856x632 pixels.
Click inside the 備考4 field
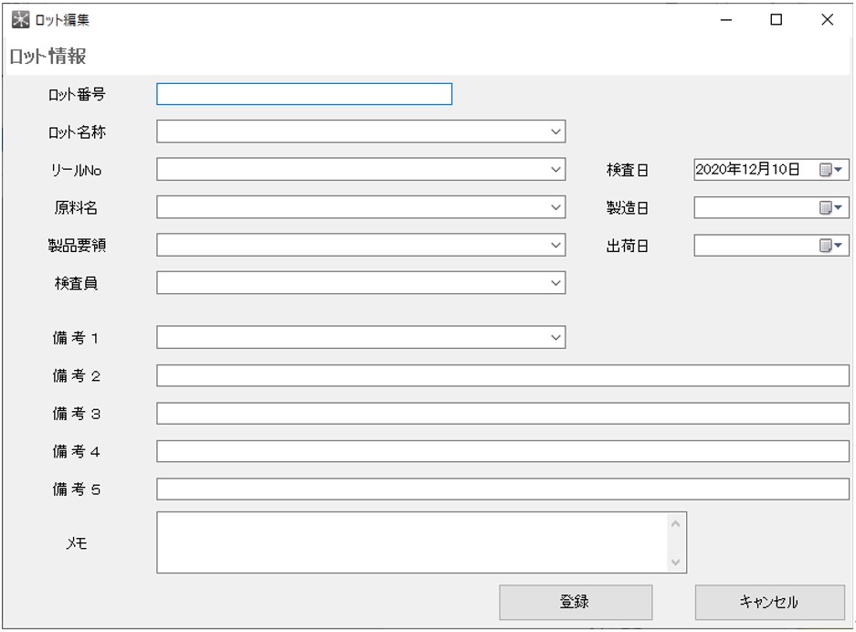tap(502, 451)
